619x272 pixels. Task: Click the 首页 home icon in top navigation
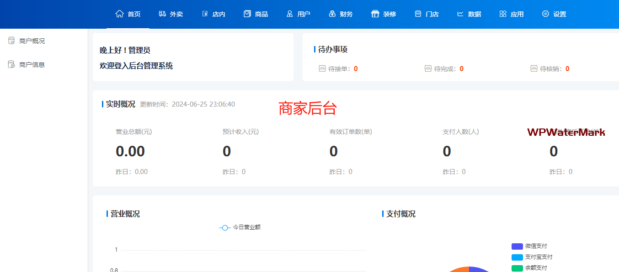point(120,14)
